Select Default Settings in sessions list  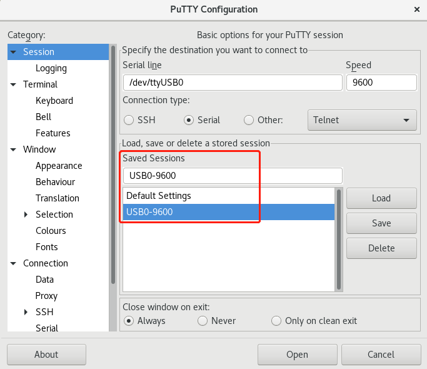click(x=159, y=196)
